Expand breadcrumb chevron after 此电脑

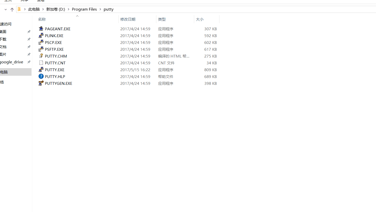[x=43, y=9]
